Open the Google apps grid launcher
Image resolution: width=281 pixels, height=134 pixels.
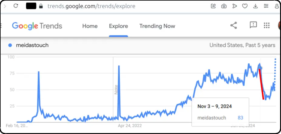click(x=267, y=25)
